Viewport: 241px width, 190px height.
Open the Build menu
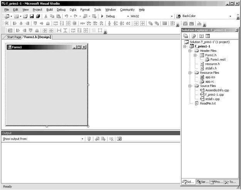click(x=49, y=10)
